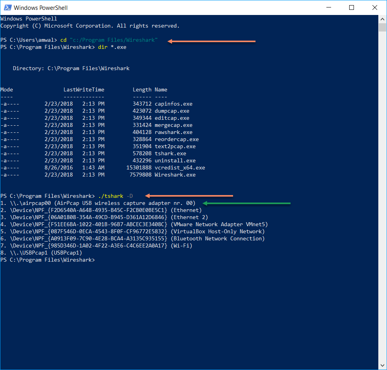
Task: Click the scrollbar down arrow
Action: pyautogui.click(x=382, y=366)
